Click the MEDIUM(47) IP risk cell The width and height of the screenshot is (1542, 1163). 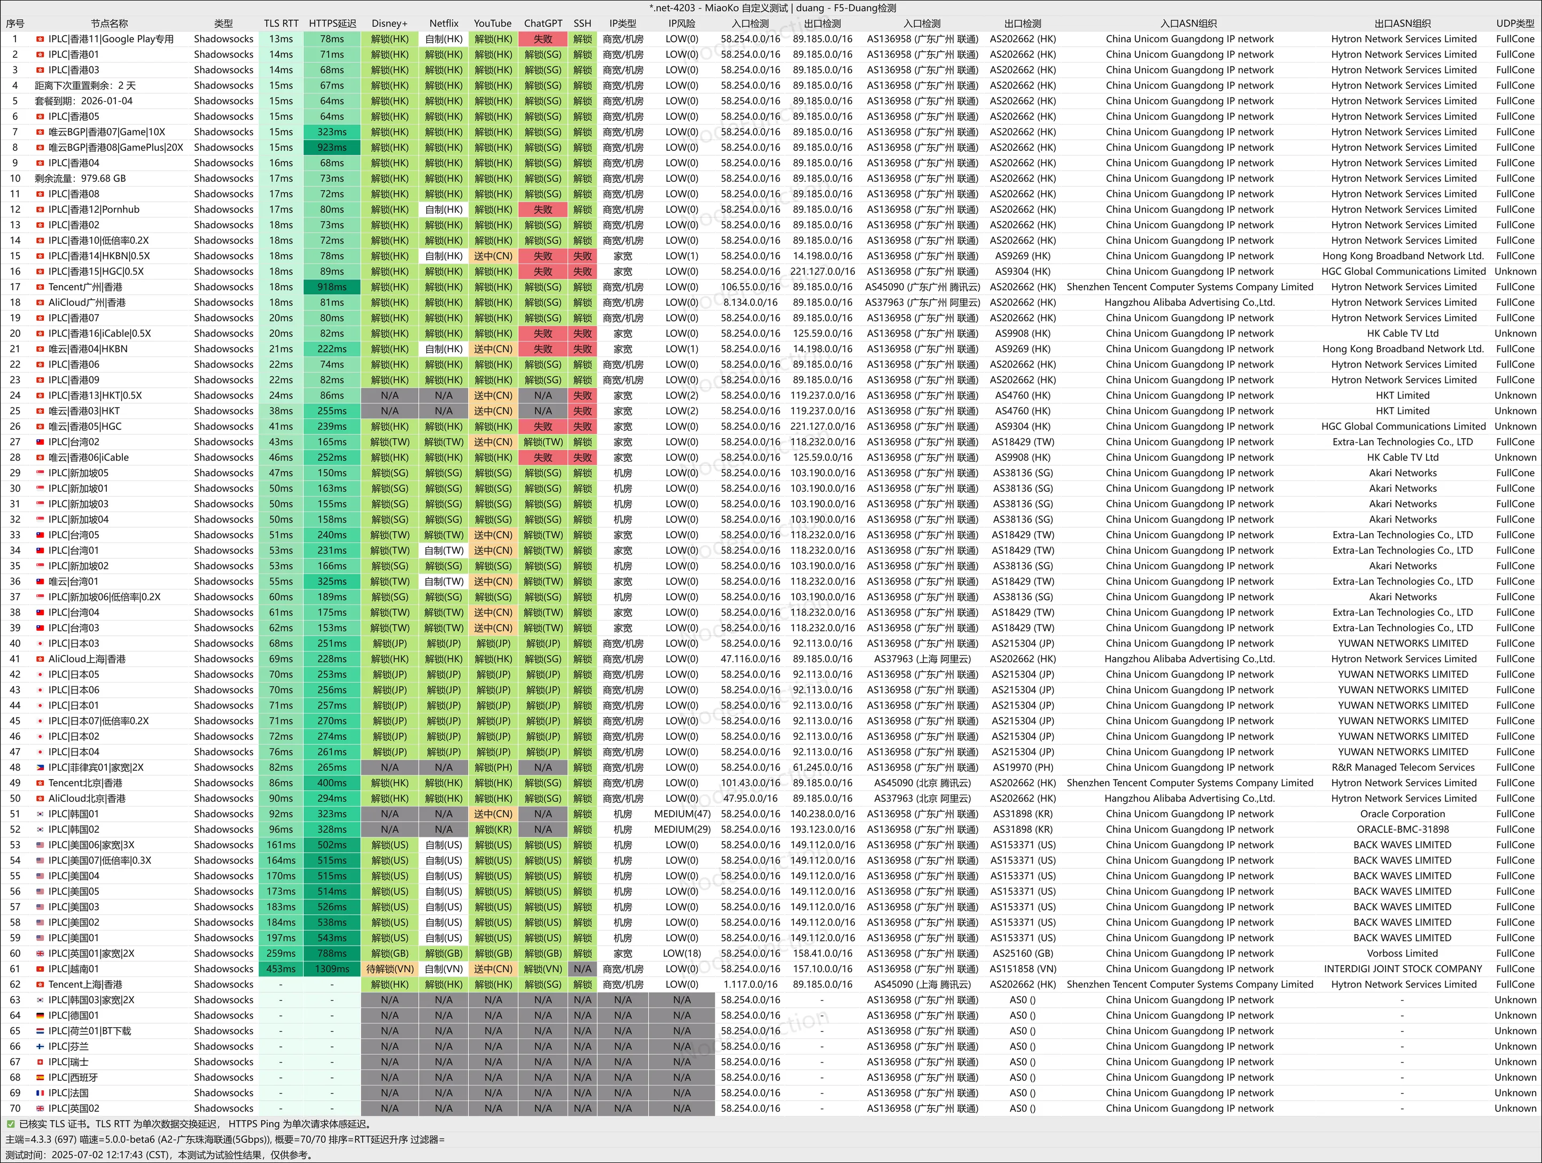coord(682,813)
